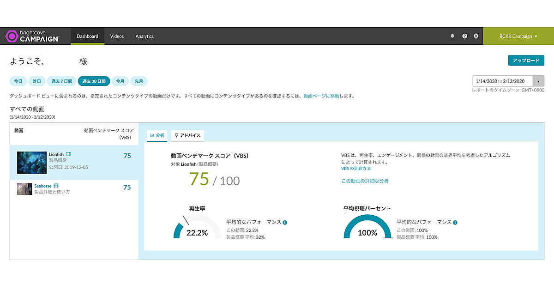The height and width of the screenshot is (291, 554).
Task: Open the Analytics menu item
Action: pos(145,36)
